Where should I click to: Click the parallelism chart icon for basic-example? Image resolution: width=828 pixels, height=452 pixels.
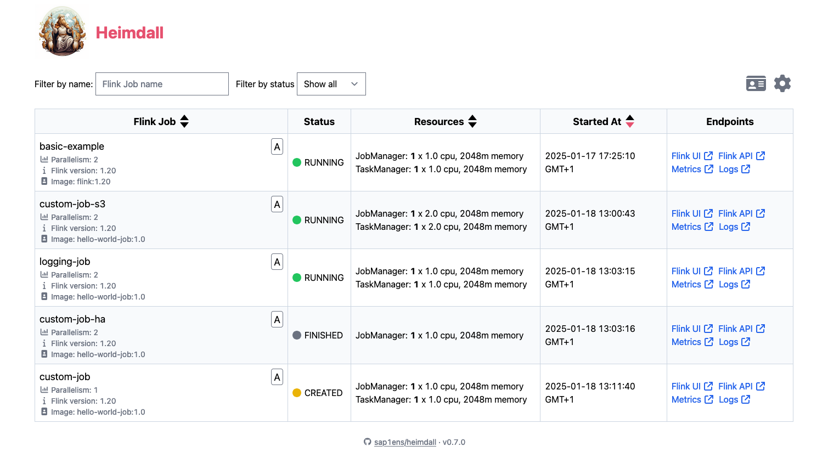44,159
